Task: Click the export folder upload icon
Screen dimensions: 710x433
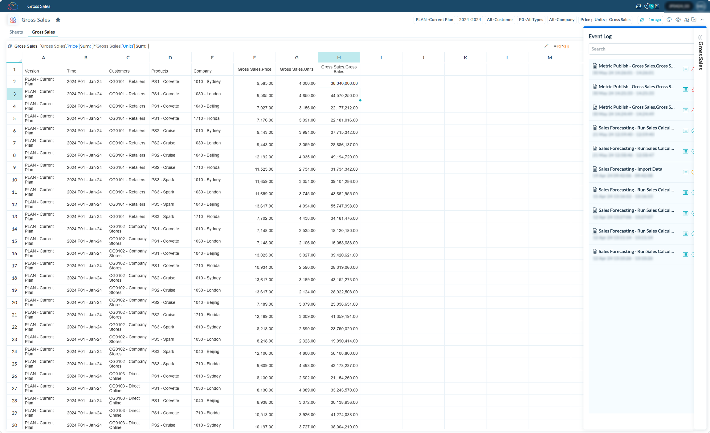Action: [694, 20]
